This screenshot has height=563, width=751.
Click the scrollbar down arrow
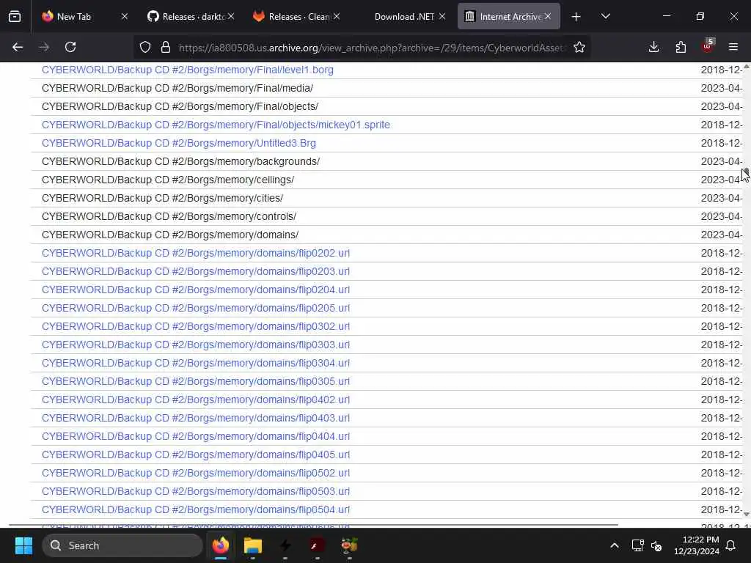pos(746,514)
